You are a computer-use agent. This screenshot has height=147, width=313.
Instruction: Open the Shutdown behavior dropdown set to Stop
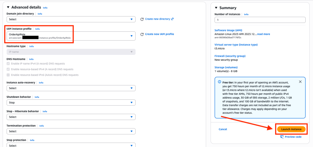pyautogui.click(x=71, y=102)
